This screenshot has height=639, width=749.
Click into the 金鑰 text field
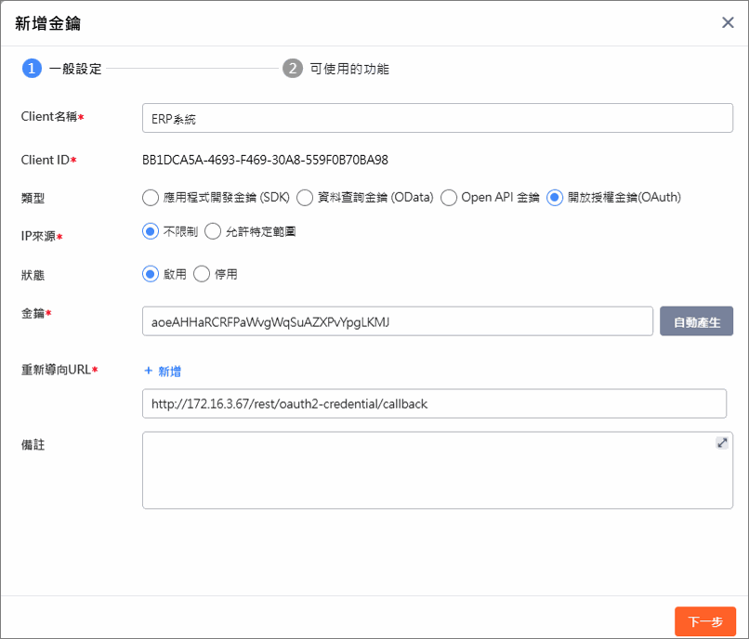397,321
